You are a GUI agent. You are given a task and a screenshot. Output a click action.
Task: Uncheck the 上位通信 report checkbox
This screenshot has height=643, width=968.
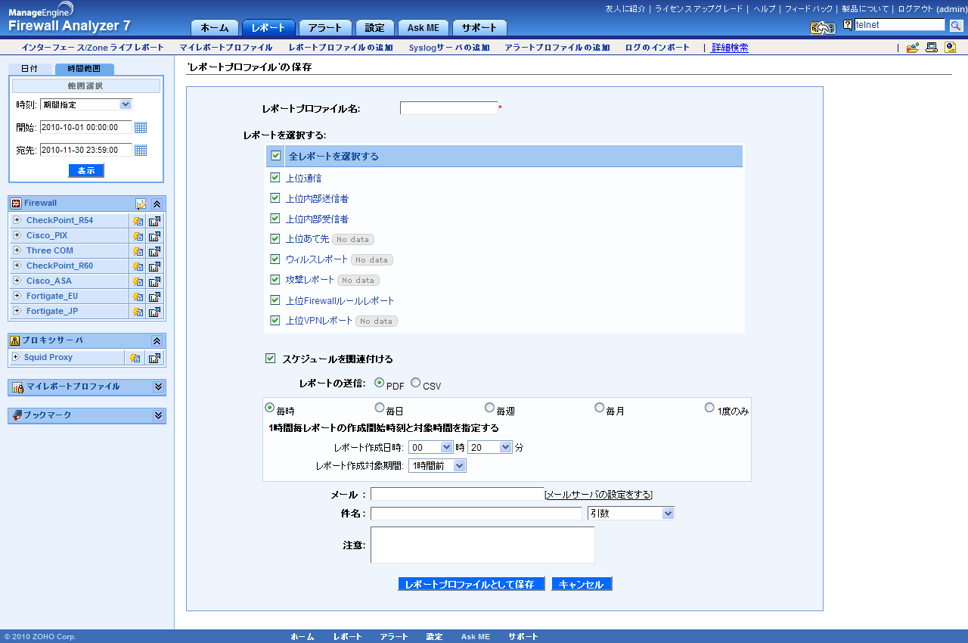click(x=275, y=178)
